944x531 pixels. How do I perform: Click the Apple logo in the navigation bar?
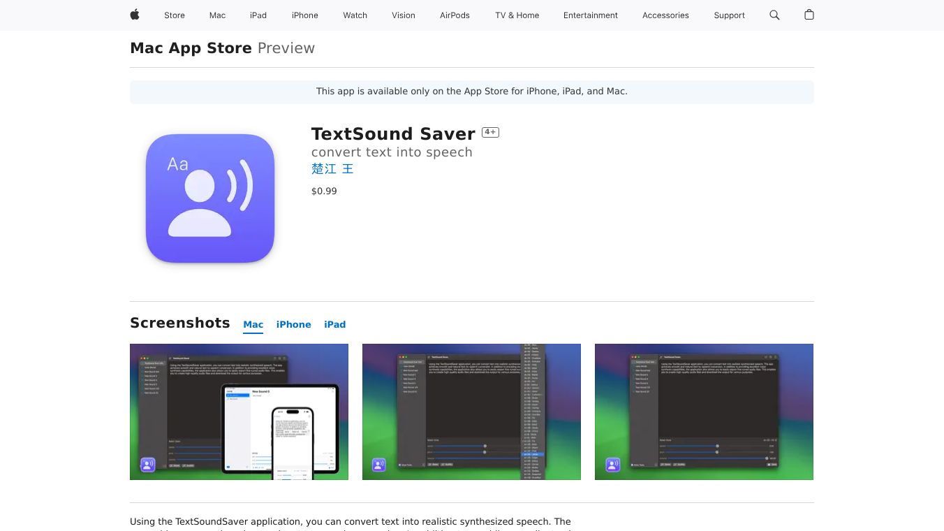pos(135,15)
